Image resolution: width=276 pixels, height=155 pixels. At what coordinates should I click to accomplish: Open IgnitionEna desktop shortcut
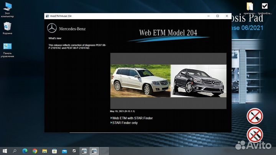pyautogui.click(x=265, y=8)
